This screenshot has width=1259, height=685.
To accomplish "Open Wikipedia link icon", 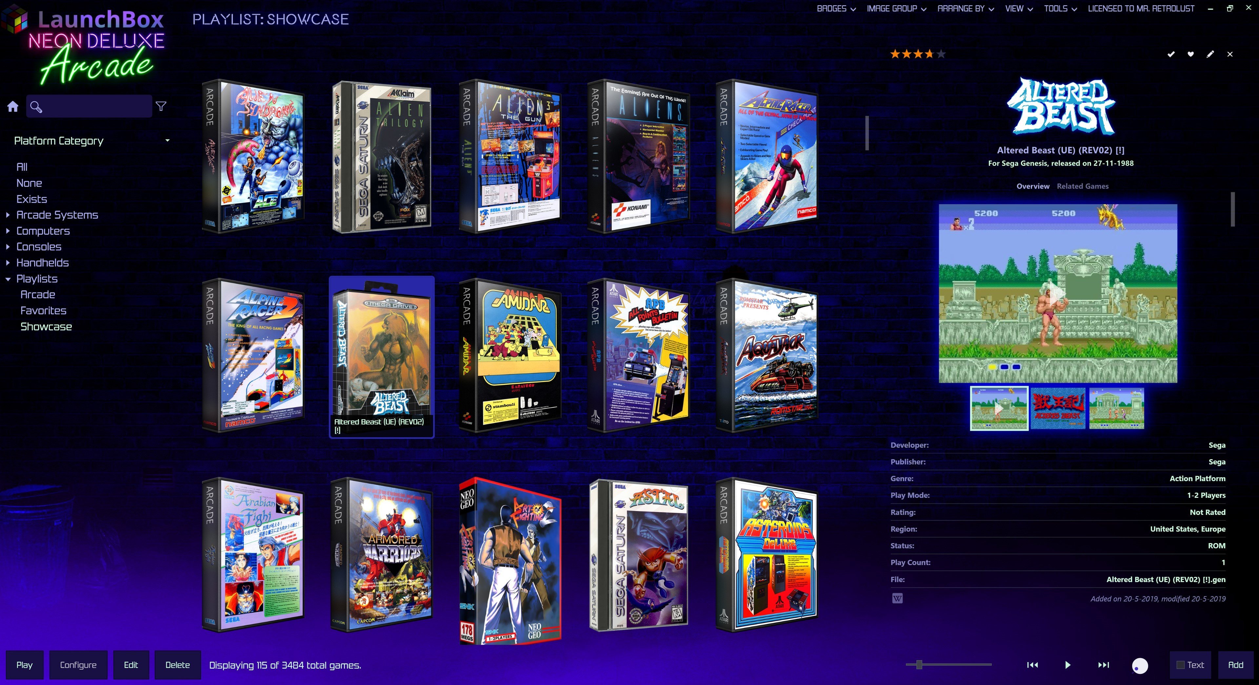I will pyautogui.click(x=897, y=598).
